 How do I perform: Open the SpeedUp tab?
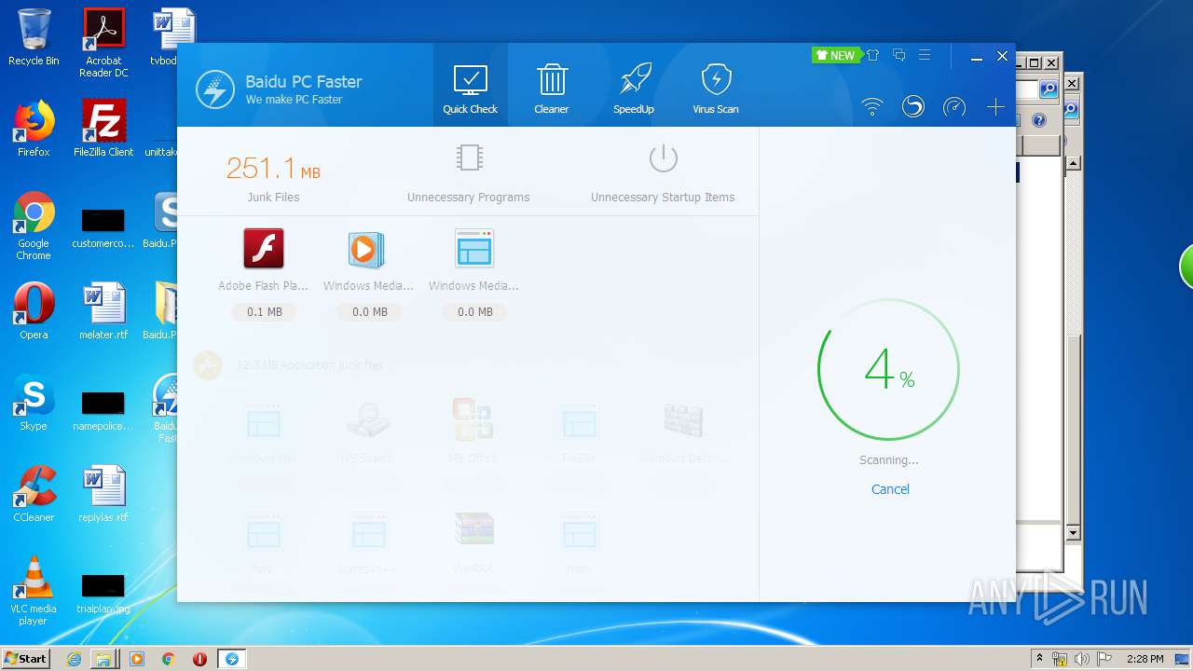[x=634, y=88]
